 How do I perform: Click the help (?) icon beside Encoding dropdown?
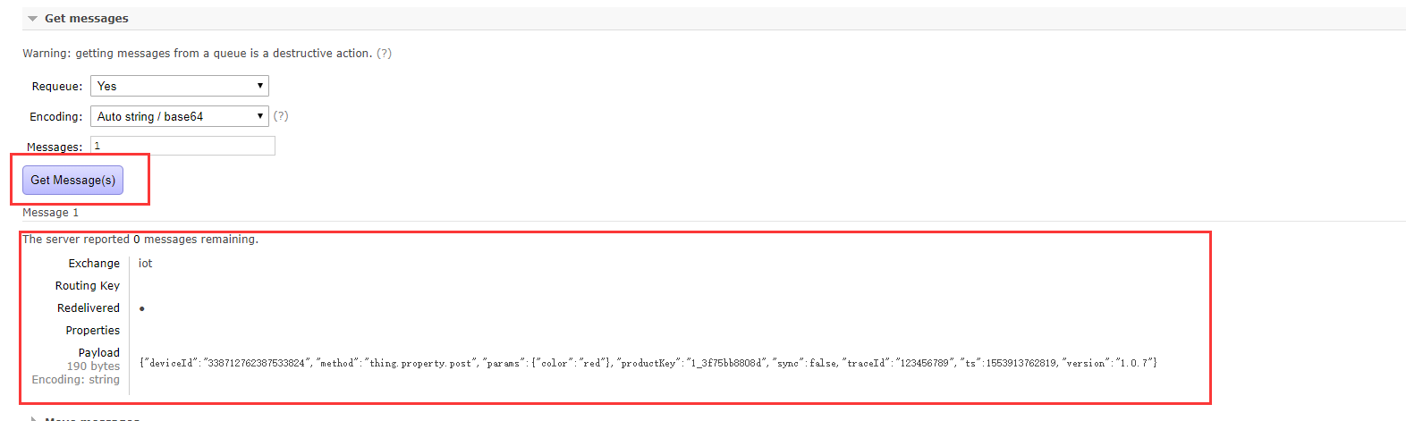[281, 116]
